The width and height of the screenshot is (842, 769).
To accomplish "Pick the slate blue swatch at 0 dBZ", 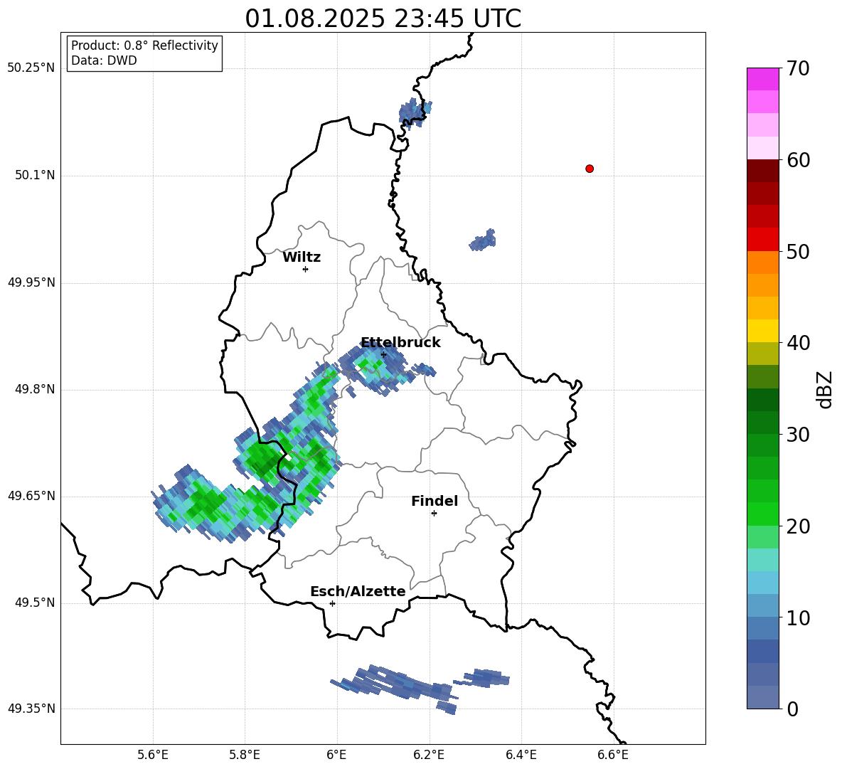I will pyautogui.click(x=763, y=697).
